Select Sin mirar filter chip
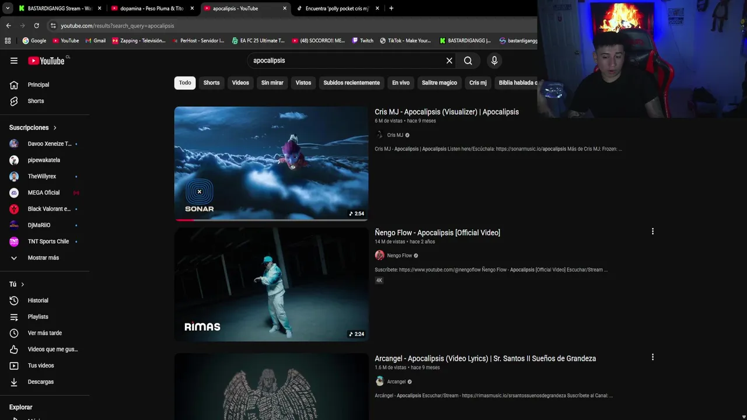The width and height of the screenshot is (747, 420). (272, 83)
